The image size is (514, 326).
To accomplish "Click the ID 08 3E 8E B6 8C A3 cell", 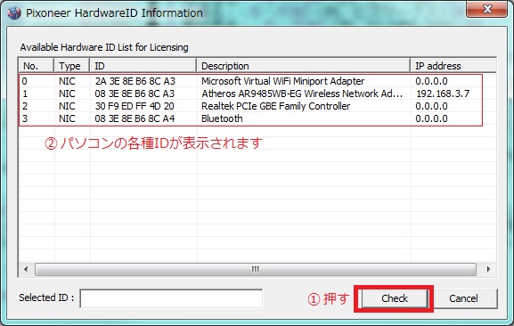I will click(135, 94).
